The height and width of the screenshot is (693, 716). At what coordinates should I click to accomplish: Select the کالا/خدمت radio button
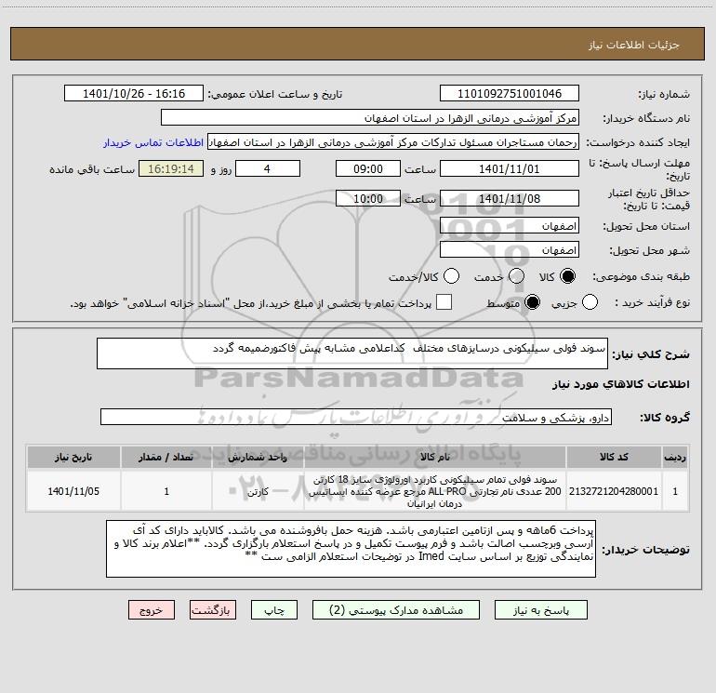pyautogui.click(x=451, y=276)
